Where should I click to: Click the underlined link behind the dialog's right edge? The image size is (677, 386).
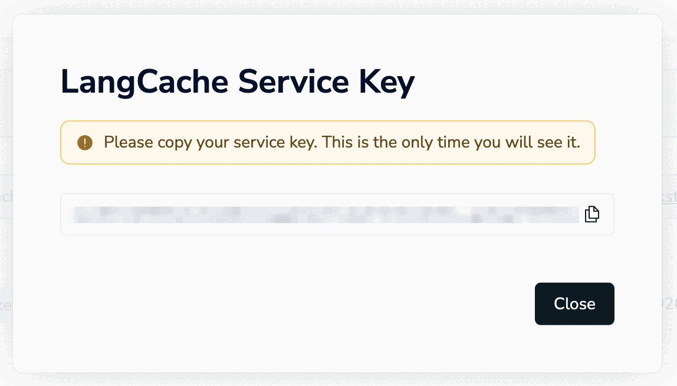[x=669, y=197]
